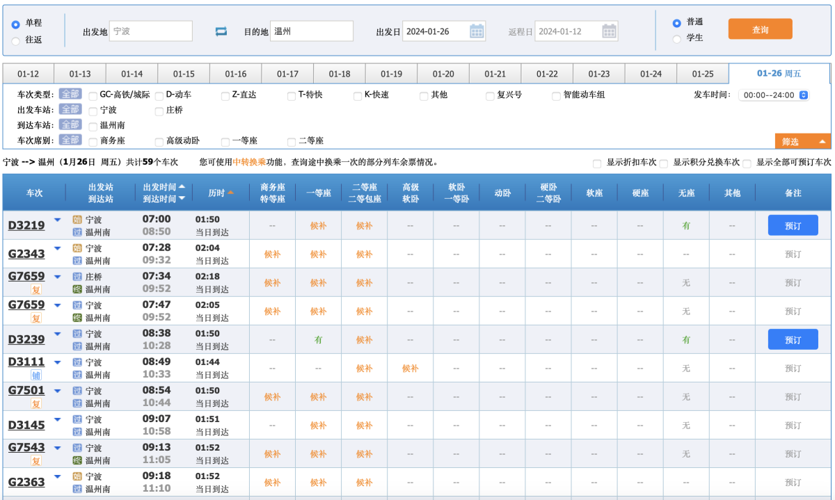Select the 单程 one-way radio option
The height and width of the screenshot is (500, 835).
[x=15, y=24]
